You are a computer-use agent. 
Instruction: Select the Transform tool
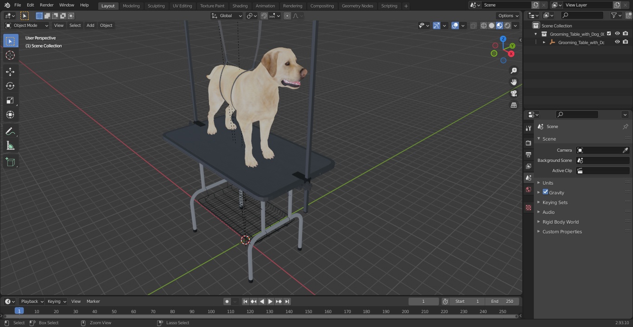(x=10, y=115)
